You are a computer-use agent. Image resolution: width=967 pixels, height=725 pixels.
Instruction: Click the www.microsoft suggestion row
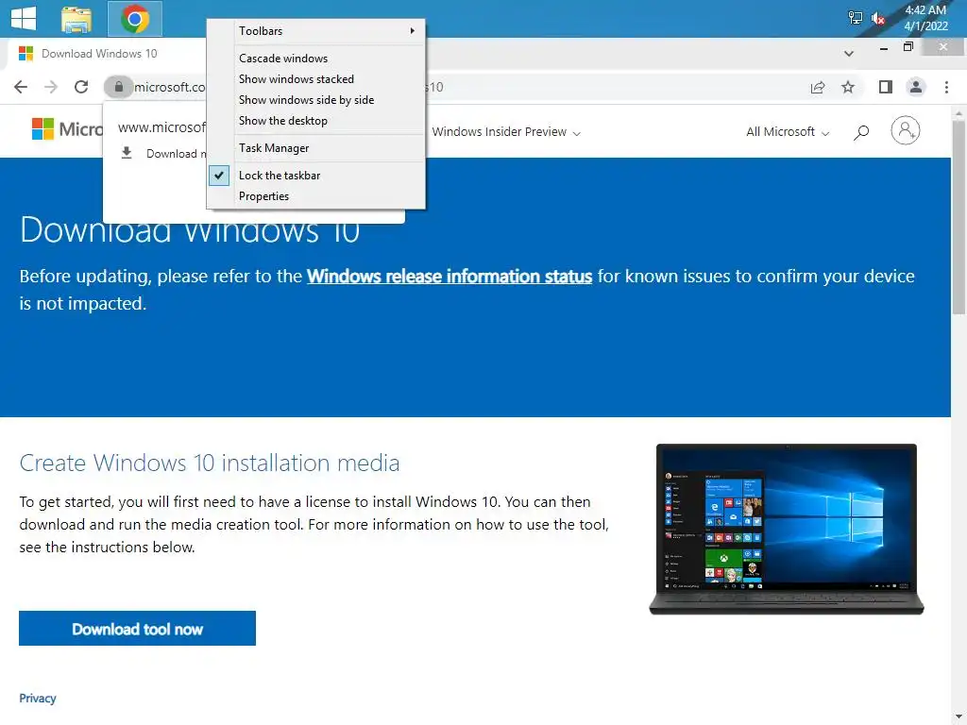(x=161, y=127)
